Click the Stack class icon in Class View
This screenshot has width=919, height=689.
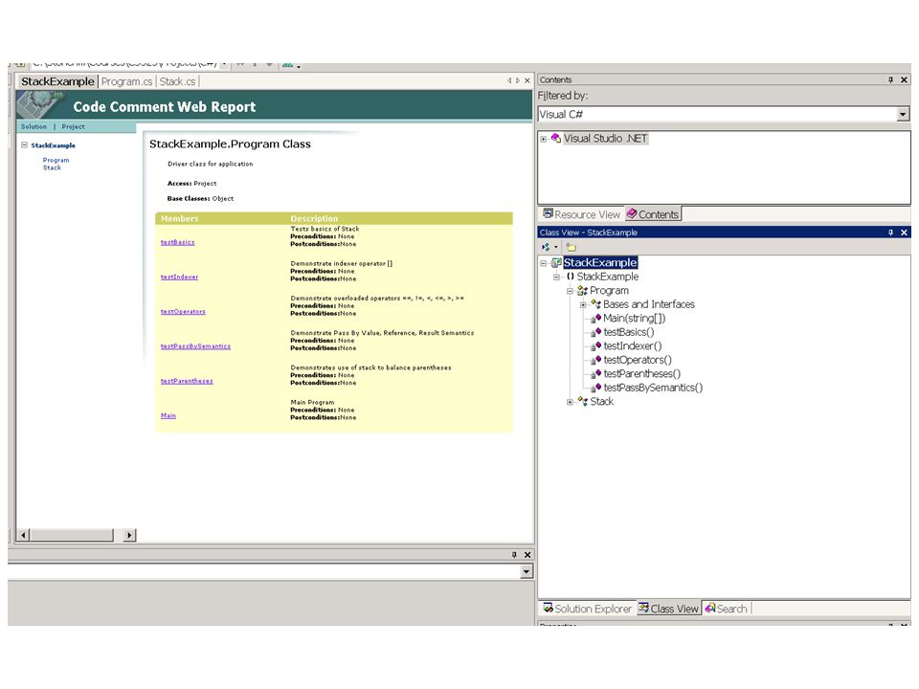(x=582, y=401)
